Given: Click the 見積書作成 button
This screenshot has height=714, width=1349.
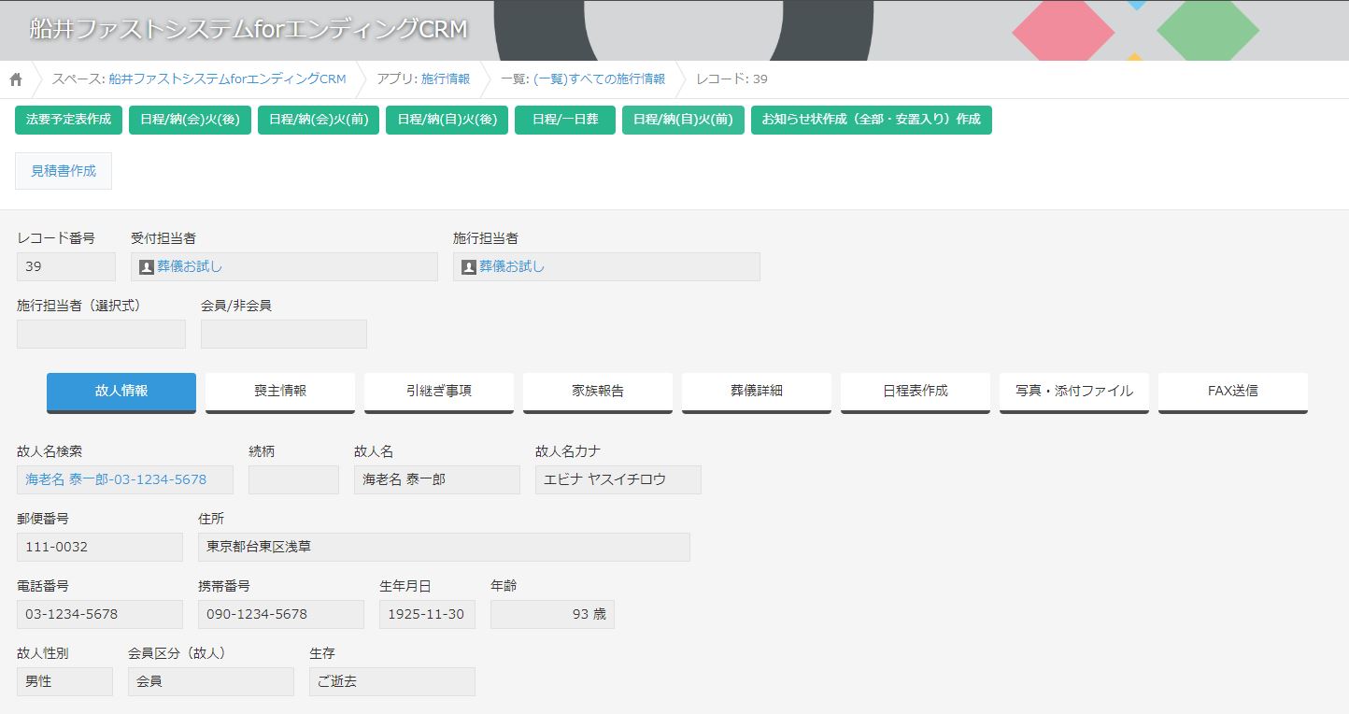Looking at the screenshot, I should click(x=63, y=170).
